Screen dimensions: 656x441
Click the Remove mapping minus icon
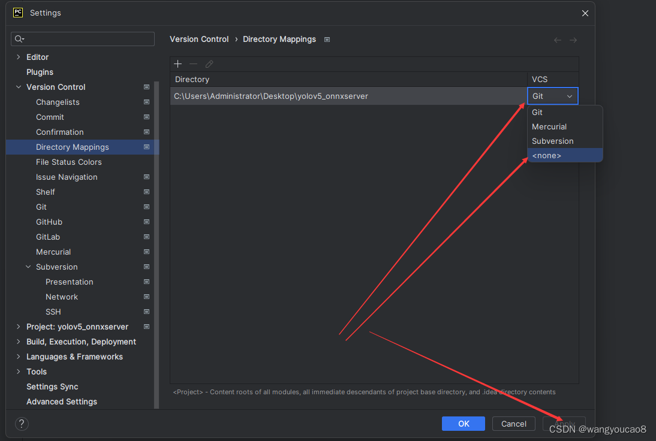pos(192,64)
